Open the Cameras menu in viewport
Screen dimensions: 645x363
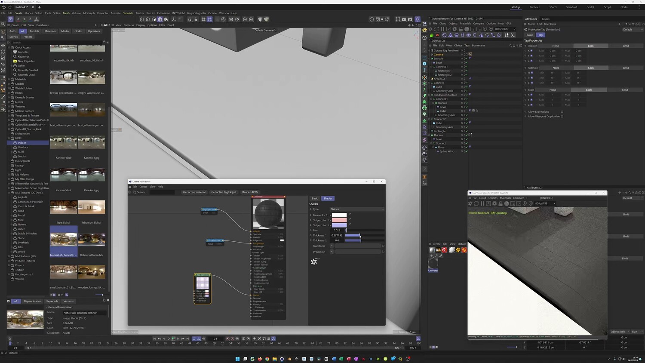point(129,25)
